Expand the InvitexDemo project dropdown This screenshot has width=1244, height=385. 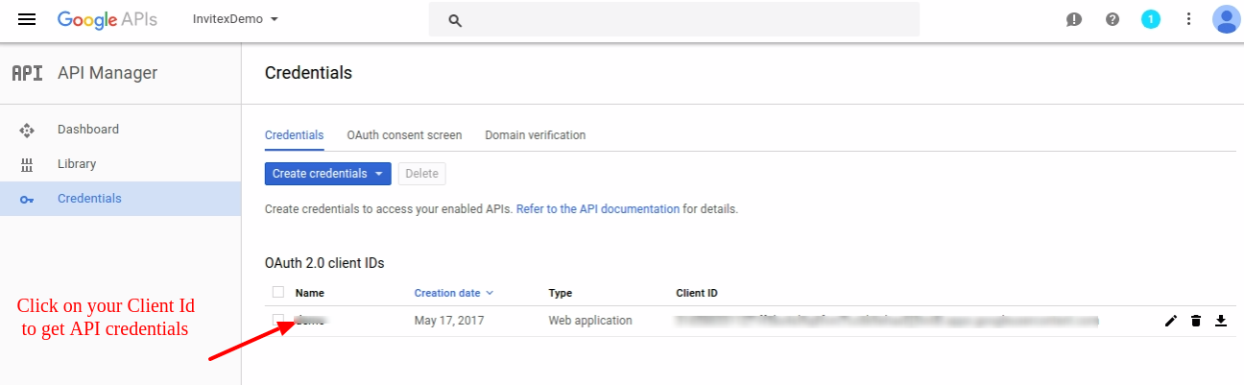coord(235,19)
